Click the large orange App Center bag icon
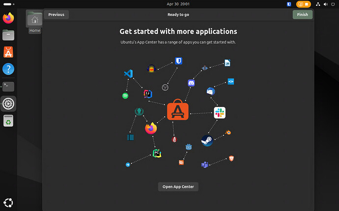The width and height of the screenshot is (339, 211). (178, 109)
